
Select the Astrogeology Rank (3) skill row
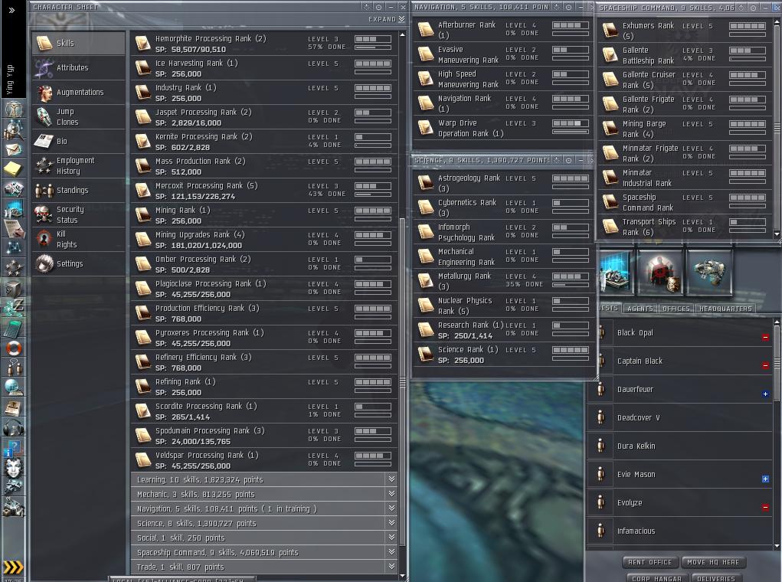pyautogui.click(x=504, y=183)
